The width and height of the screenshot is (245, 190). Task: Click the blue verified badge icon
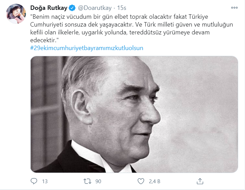tap(72, 8)
